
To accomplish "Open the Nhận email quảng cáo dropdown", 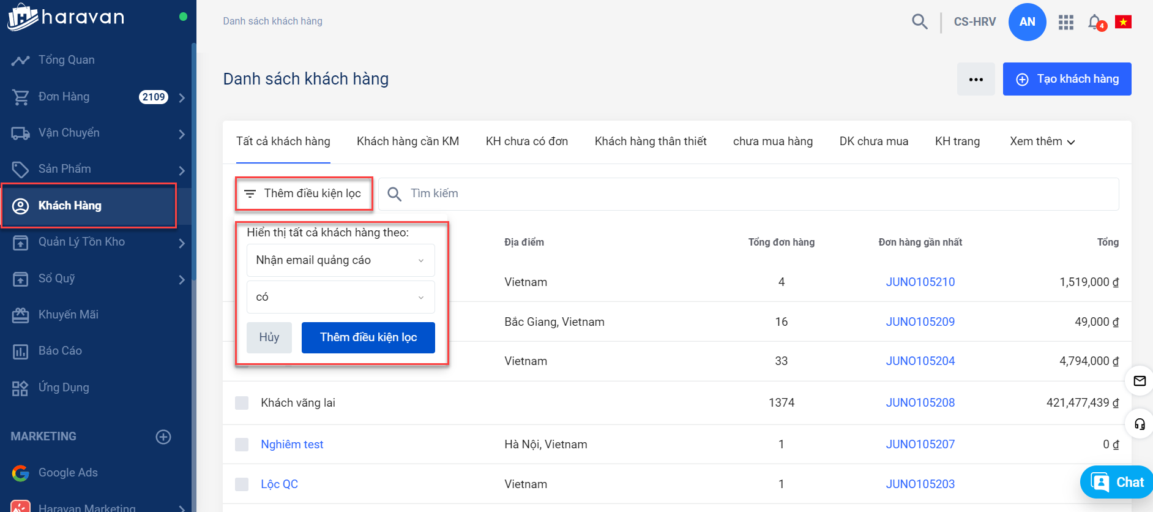I will (x=340, y=260).
